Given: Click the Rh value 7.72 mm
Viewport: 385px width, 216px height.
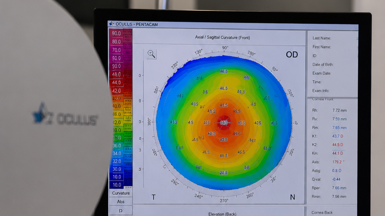Looking at the screenshot, I should [340, 111].
